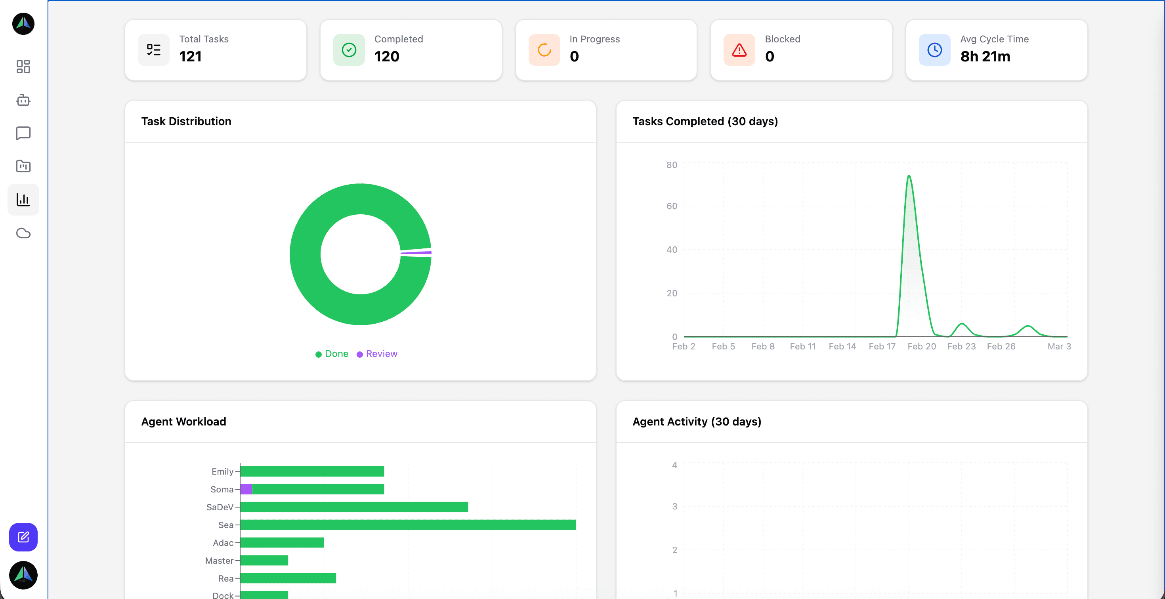Click the cloud sync sidebar icon
1165x599 pixels.
click(x=23, y=233)
